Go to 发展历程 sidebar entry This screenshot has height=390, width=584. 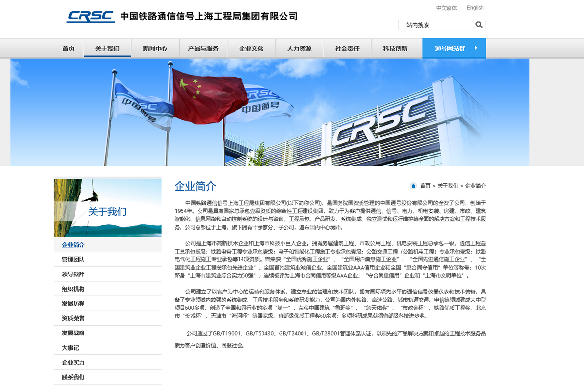pyautogui.click(x=108, y=304)
